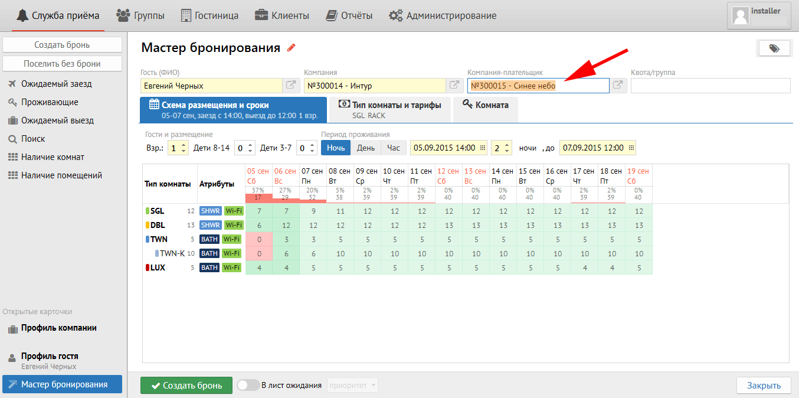This screenshot has width=799, height=398.
Task: Switch period mode to День
Action: (366, 148)
